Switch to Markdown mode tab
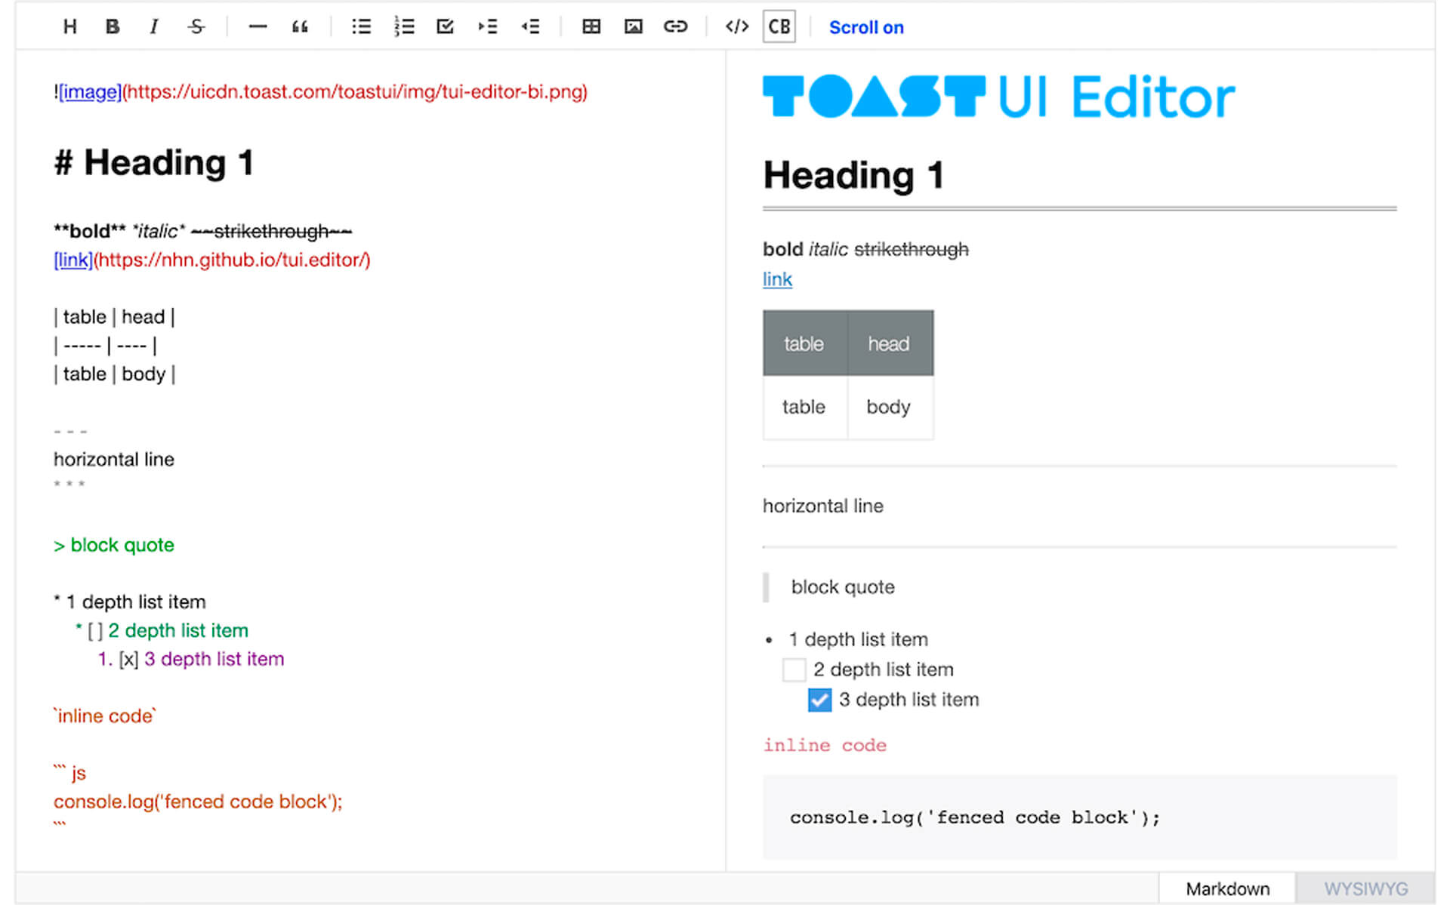This screenshot has height=905, width=1450. 1227,888
